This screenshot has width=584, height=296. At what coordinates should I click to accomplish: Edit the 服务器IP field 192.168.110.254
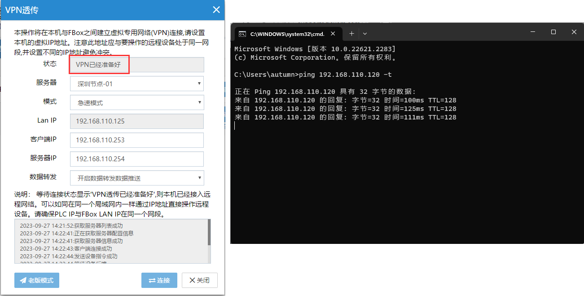(x=137, y=159)
